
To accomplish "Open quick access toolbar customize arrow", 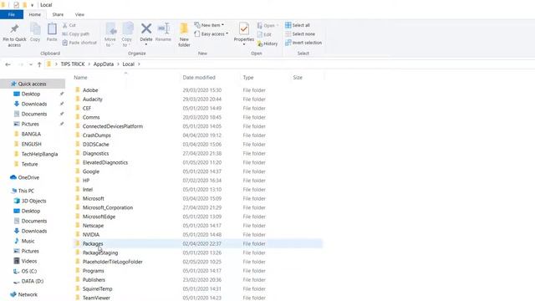I will 33,5.
